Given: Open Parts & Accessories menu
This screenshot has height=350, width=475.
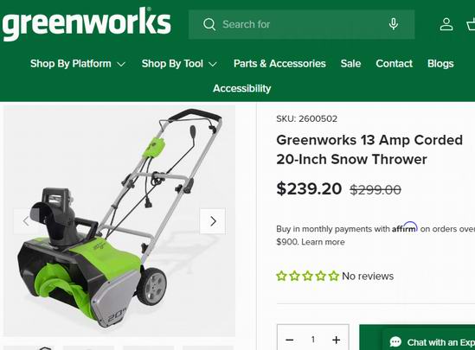Looking at the screenshot, I should pos(279,64).
